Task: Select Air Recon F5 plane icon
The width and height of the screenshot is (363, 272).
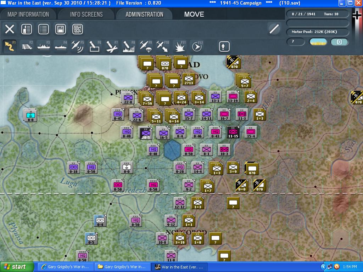Action: pos(78,46)
